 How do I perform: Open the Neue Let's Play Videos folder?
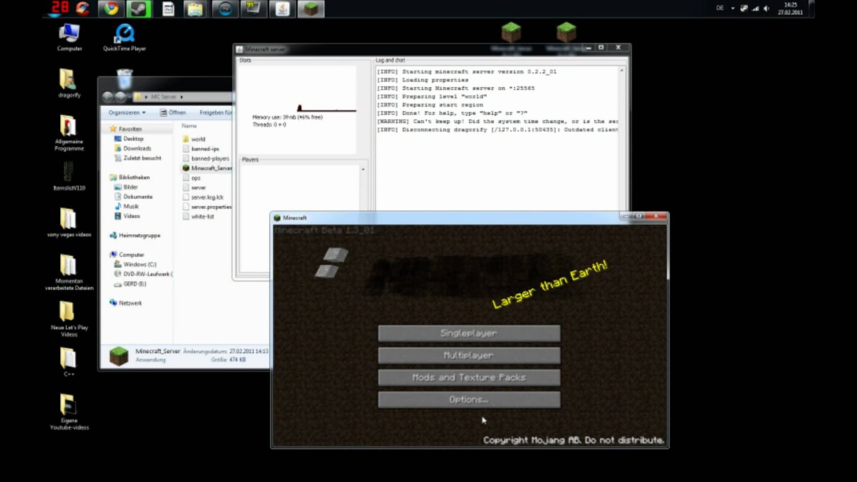coord(69,319)
